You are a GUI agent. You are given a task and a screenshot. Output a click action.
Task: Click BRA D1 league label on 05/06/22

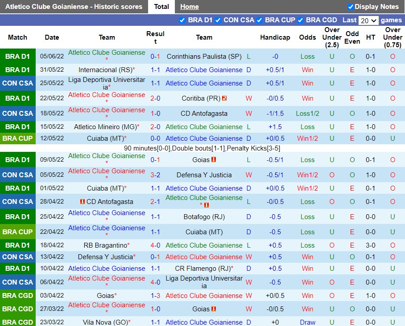click(x=17, y=57)
